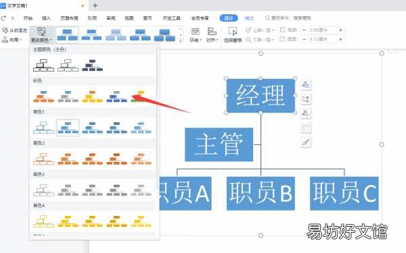Switch to the 开始 Home tab
The width and height of the screenshot is (406, 253).
click(28, 18)
